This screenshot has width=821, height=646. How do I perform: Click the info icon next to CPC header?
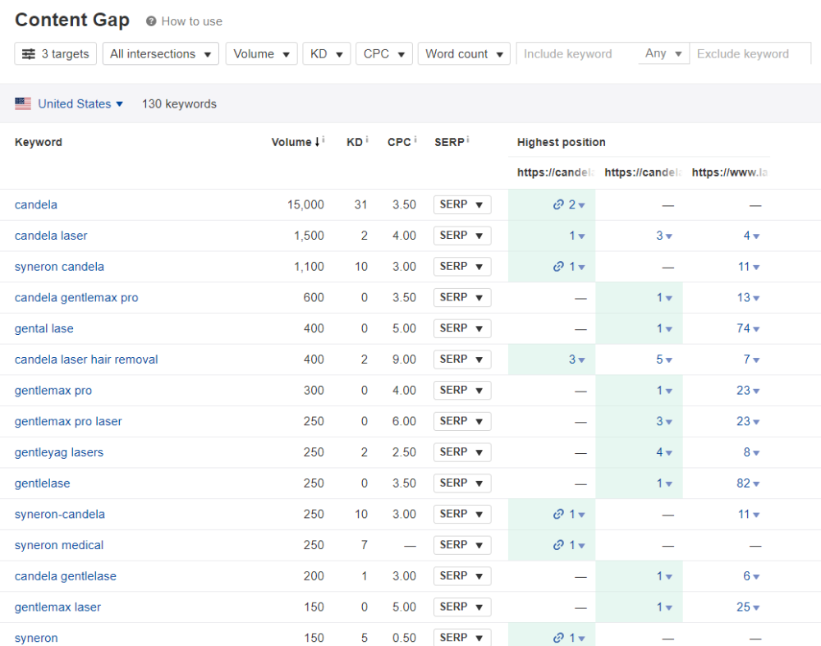point(415,140)
